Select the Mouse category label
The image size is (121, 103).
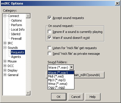pos(12,61)
